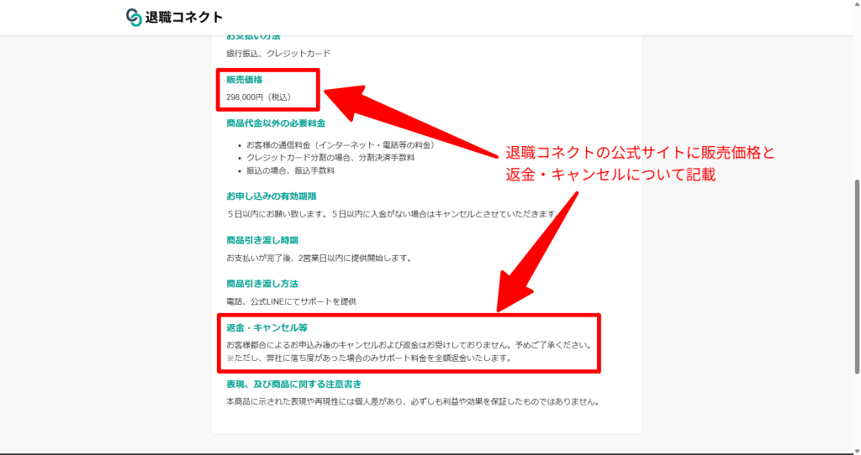The image size is (861, 455).
Task: Click the 表現、及び商品に関する注意書き heading
Action: 293,384
